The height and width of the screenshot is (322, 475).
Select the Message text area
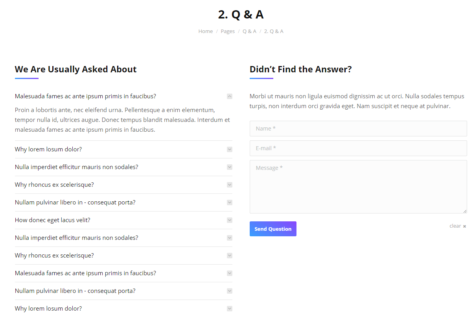(x=358, y=187)
